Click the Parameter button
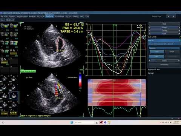181x136 pixels. (164, 65)
